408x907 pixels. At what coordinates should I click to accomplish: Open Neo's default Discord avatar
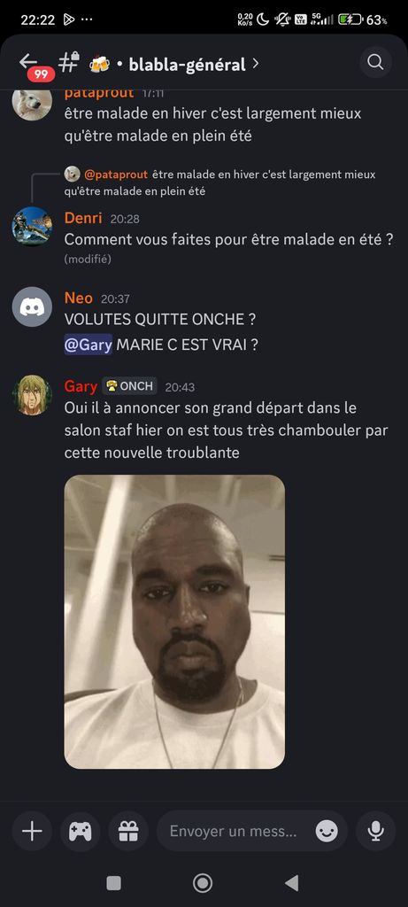(x=32, y=306)
